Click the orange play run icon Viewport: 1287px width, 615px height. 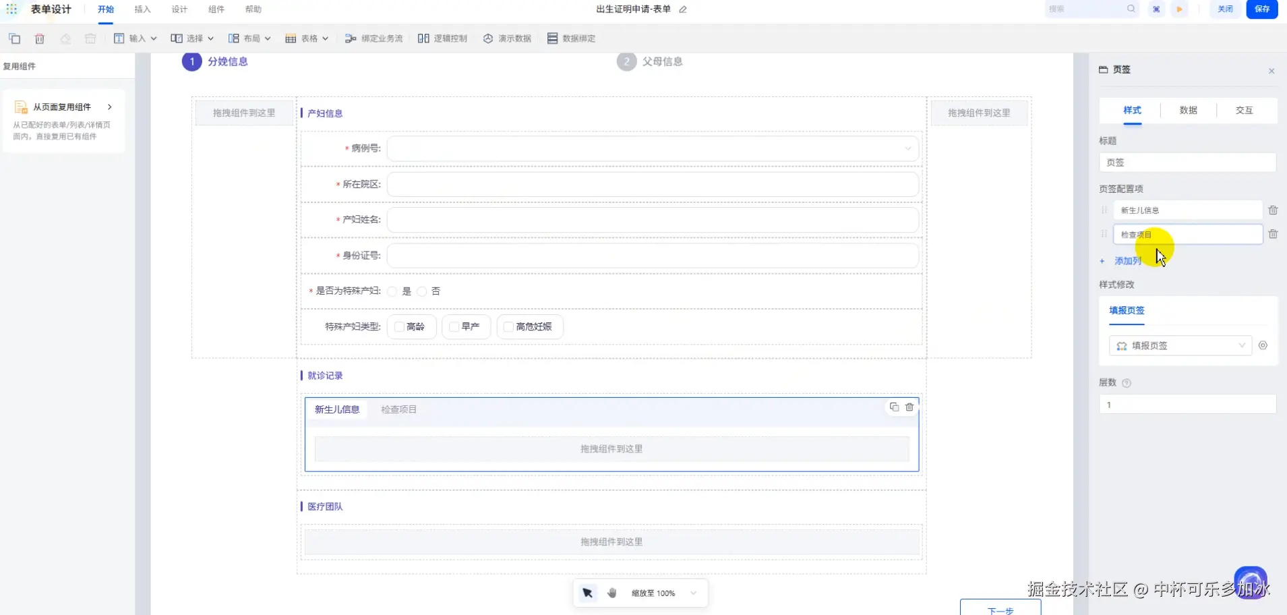tap(1179, 9)
